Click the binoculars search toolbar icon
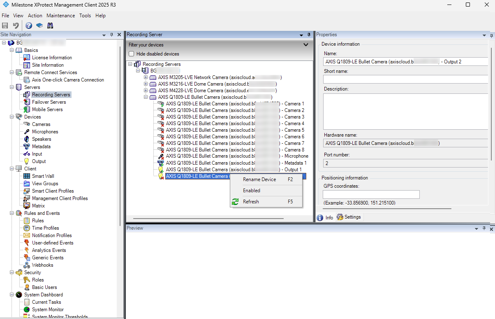This screenshot has width=495, height=319. [x=50, y=26]
